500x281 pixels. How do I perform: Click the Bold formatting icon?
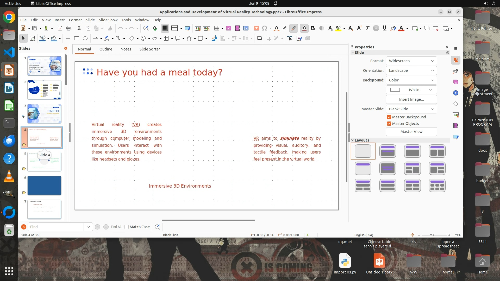(313, 28)
